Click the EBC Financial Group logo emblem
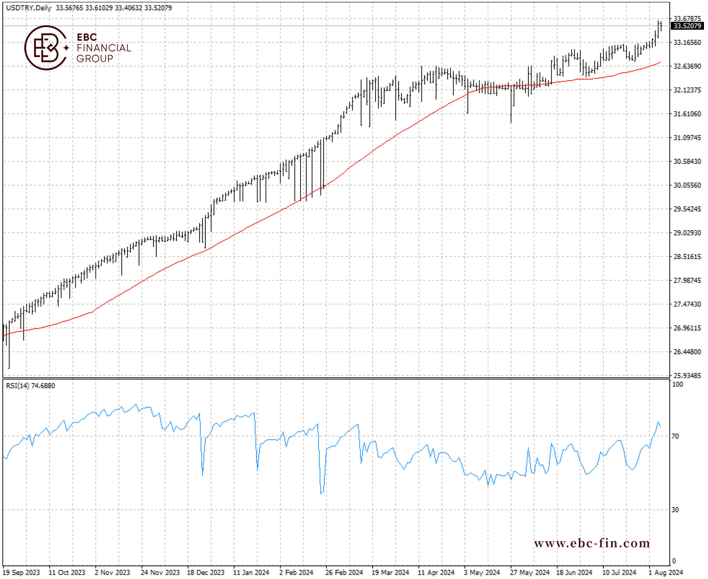This screenshot has width=708, height=579. coord(47,48)
